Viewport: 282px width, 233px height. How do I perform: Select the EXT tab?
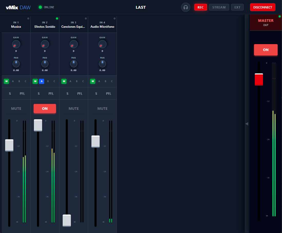[237, 7]
